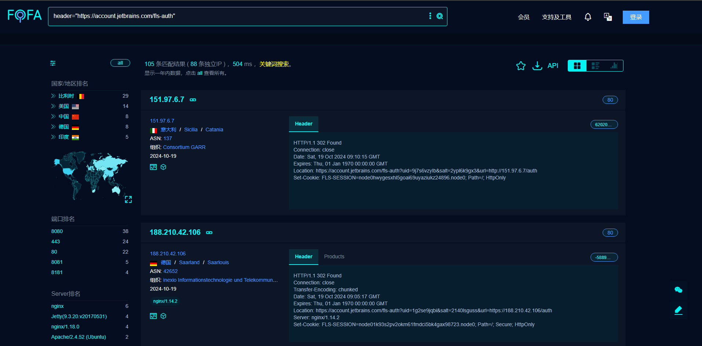The height and width of the screenshot is (346, 702).
Task: Select Header tab of 188.210.42.106
Action: coord(304,257)
